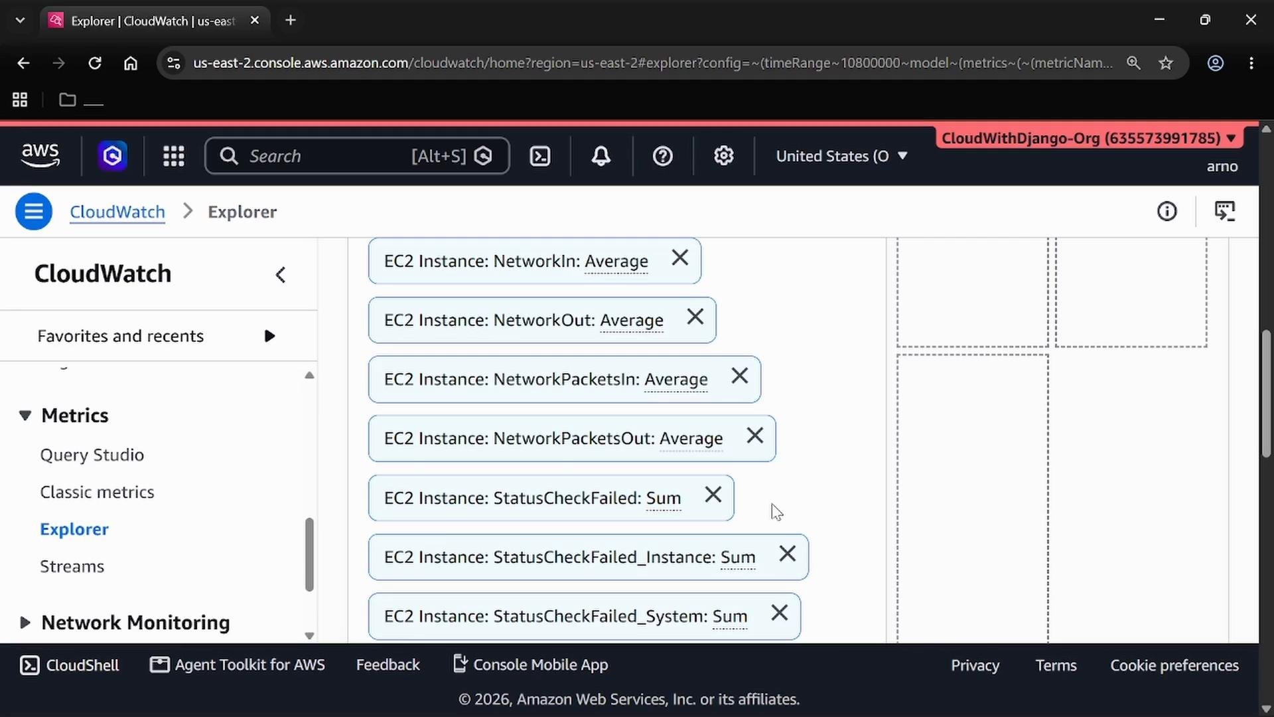The width and height of the screenshot is (1274, 717).
Task: Reload the page in the browser
Action: [x=95, y=63]
